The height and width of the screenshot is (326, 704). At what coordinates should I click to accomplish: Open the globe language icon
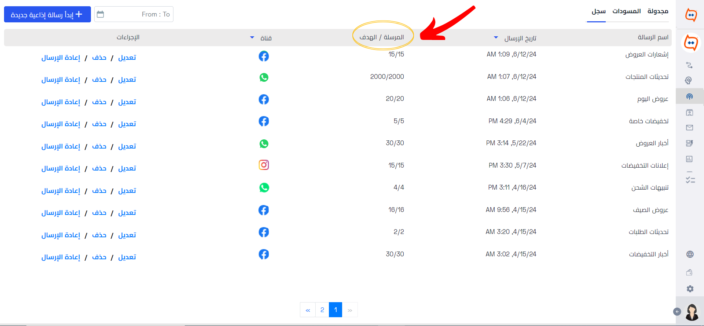point(690,254)
